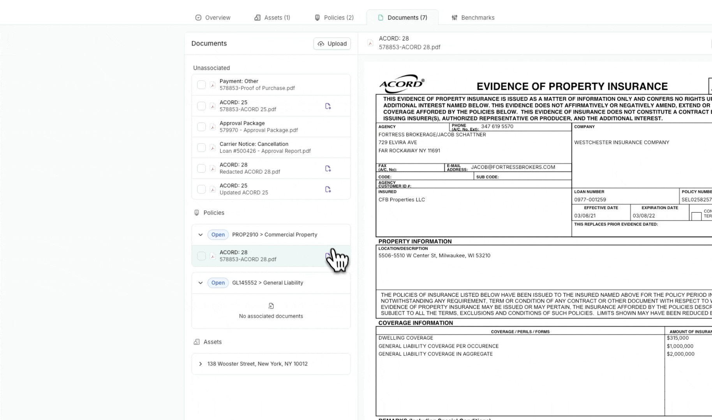Go to the Assets (1) tab
The image size is (712, 420).
[x=272, y=17]
